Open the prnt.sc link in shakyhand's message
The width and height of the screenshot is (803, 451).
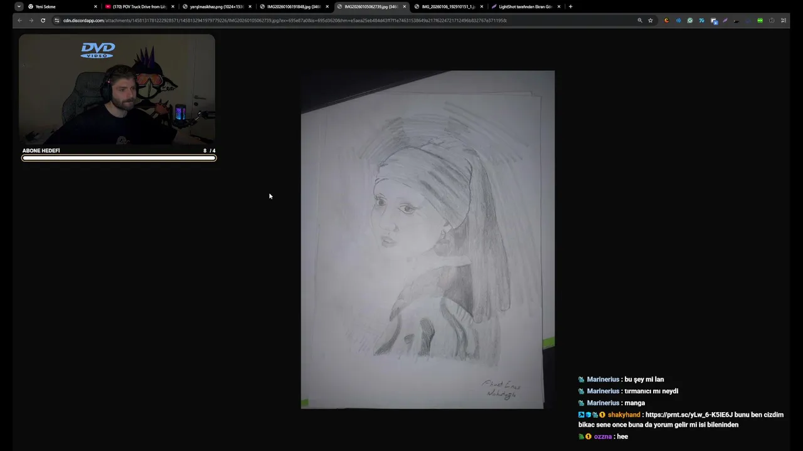tap(689, 415)
